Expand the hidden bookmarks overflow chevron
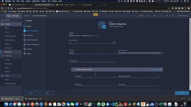Viewport: 191px width, 107px height. pos(175,11)
